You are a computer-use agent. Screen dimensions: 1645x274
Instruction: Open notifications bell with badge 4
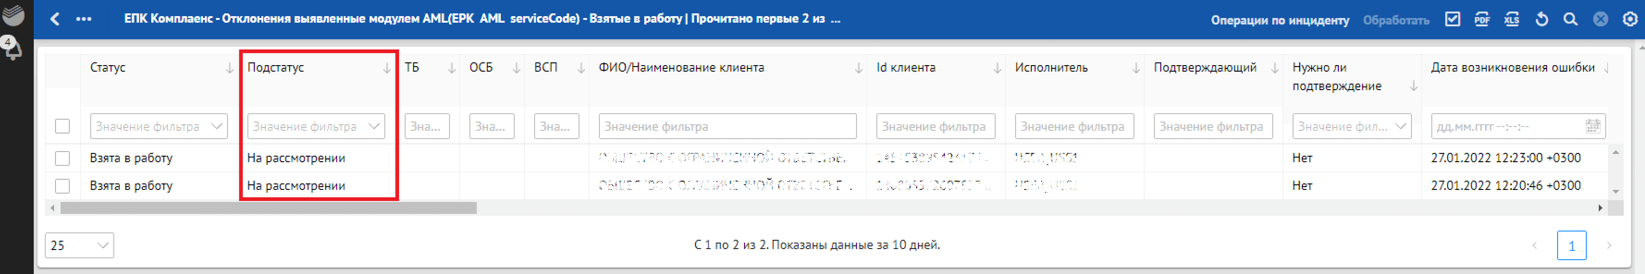coord(12,48)
